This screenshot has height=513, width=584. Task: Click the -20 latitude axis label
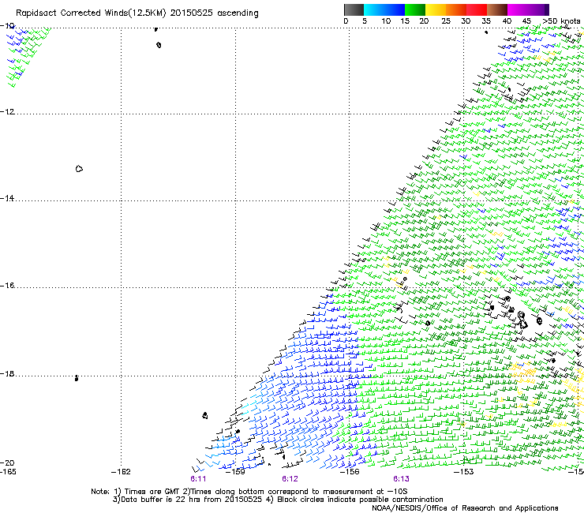point(7,462)
